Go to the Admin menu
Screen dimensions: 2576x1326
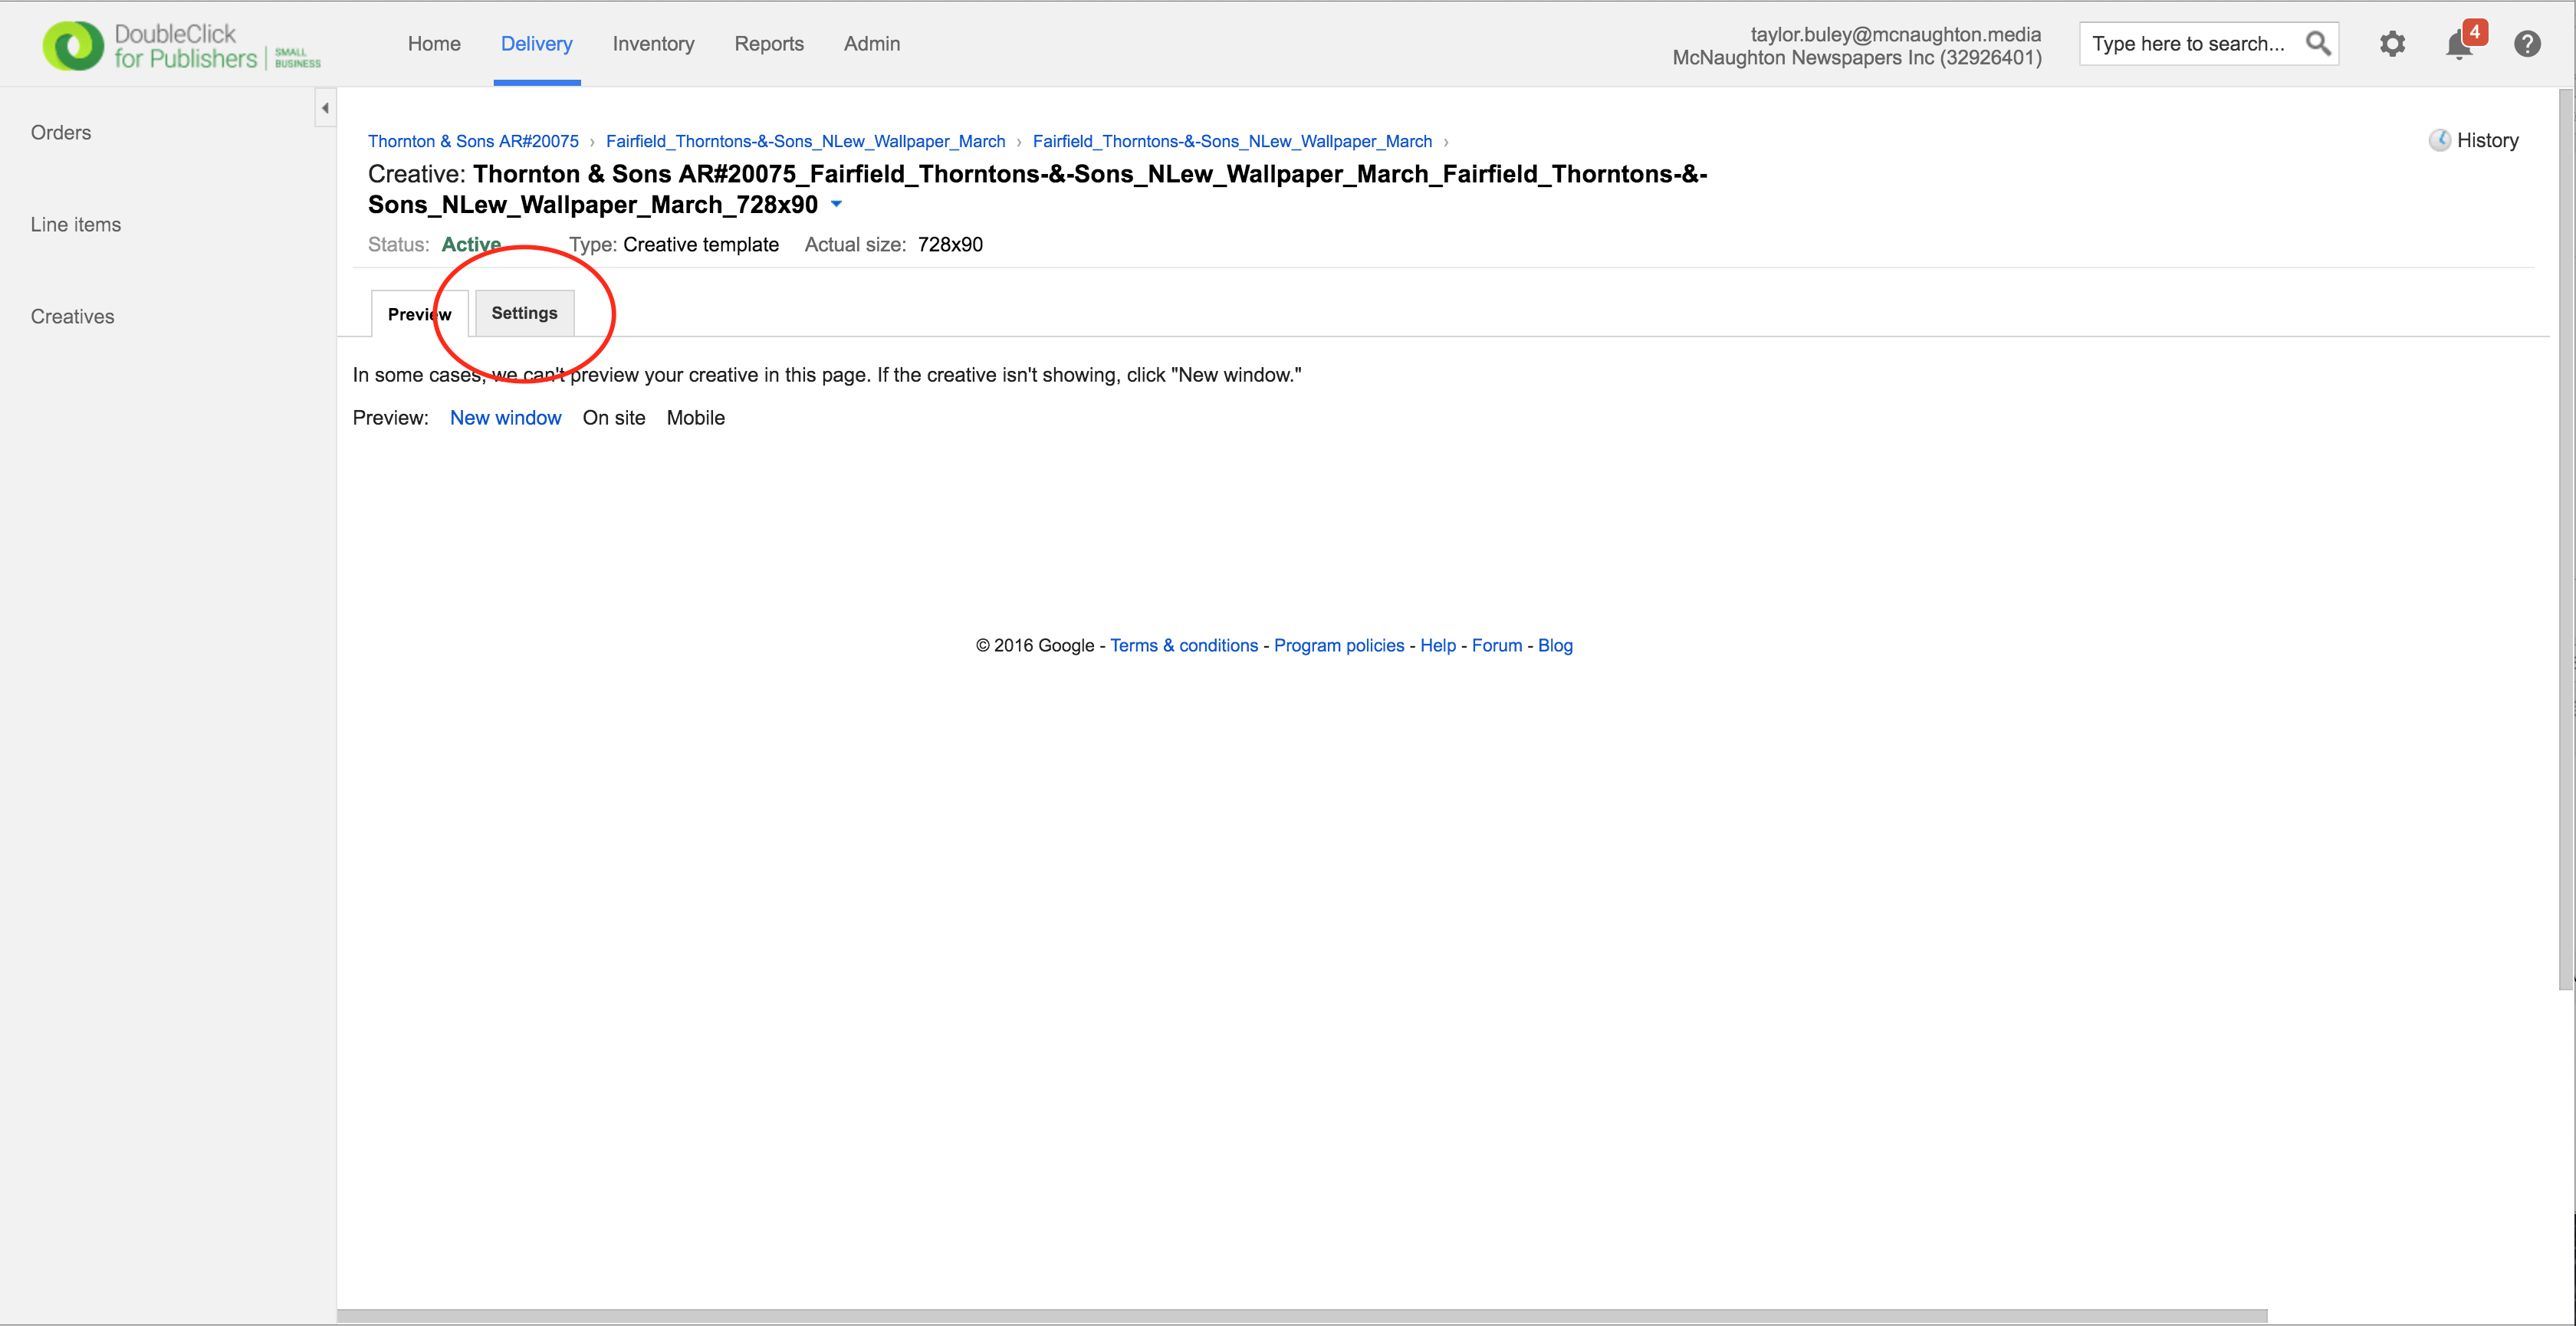(x=871, y=44)
